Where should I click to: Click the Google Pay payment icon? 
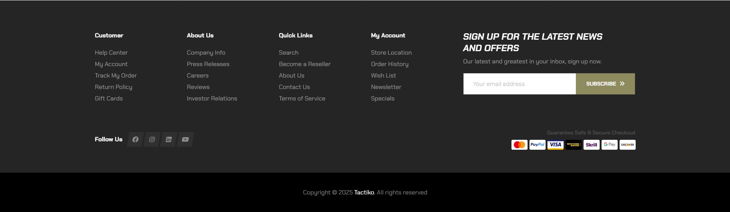610,145
